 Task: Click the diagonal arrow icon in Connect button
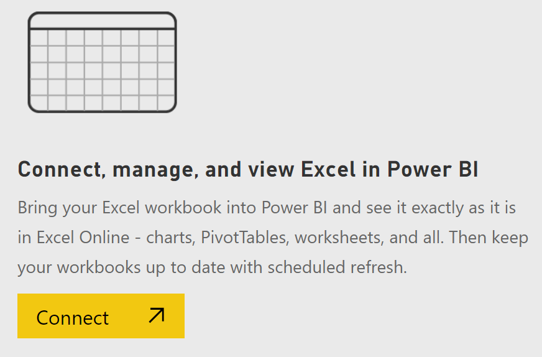[157, 315]
